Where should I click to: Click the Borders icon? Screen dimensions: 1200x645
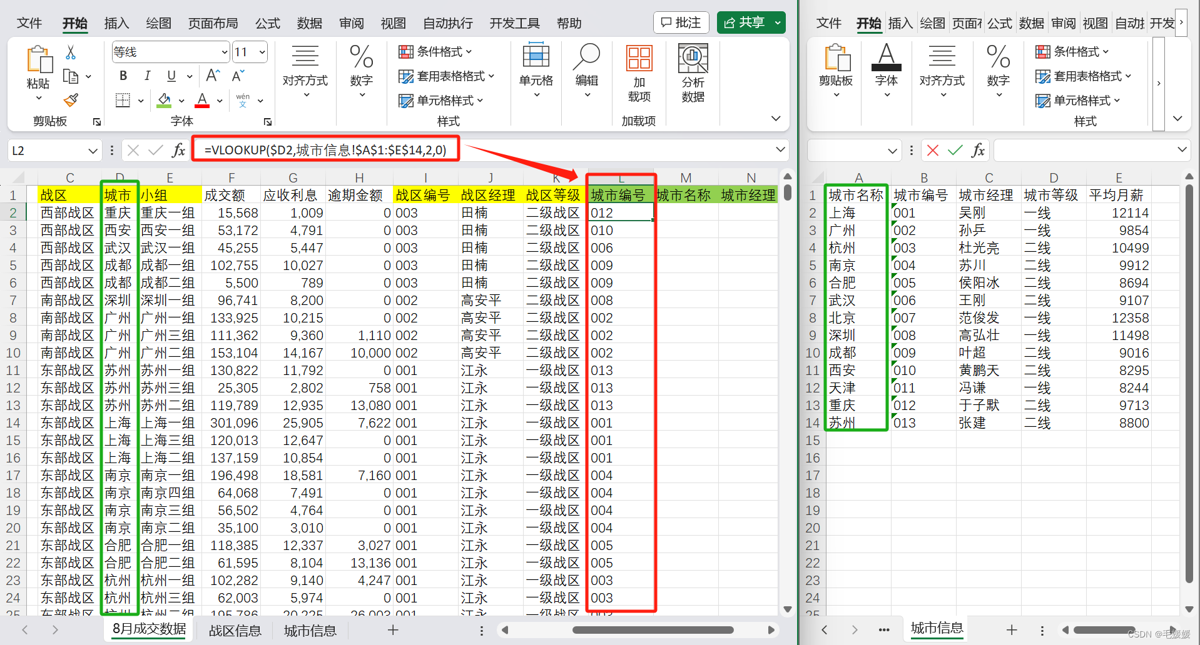coord(123,100)
